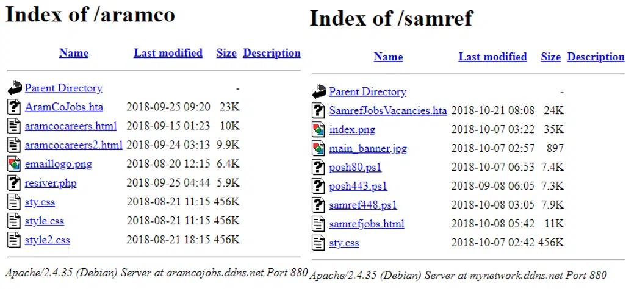Open the emaillogo.png link
Viewport: 637px width, 289px height.
[58, 164]
